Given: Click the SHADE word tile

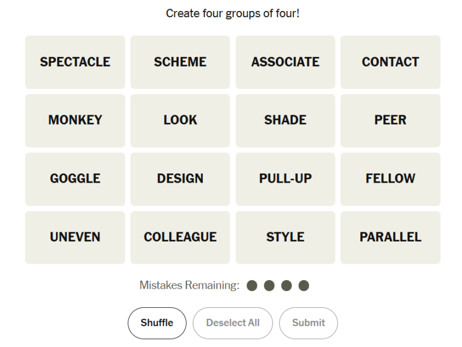Looking at the screenshot, I should click(x=285, y=120).
